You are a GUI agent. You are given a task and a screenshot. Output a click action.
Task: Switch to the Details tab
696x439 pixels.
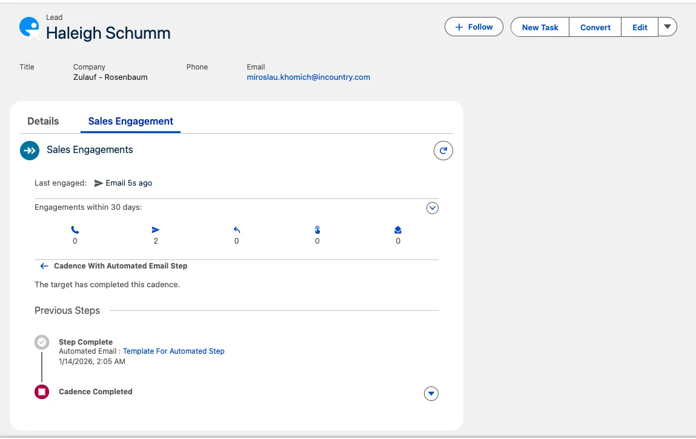pyautogui.click(x=43, y=121)
